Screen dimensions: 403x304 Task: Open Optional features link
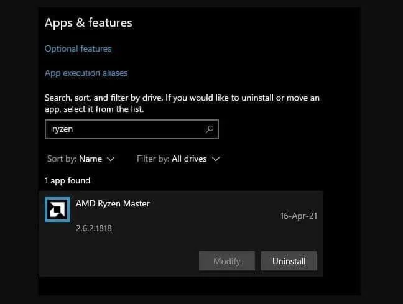[78, 49]
